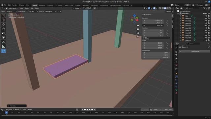Image resolution: width=211 pixels, height=119 pixels.
Task: Click the viewport pan hand icon
Action: [138, 29]
